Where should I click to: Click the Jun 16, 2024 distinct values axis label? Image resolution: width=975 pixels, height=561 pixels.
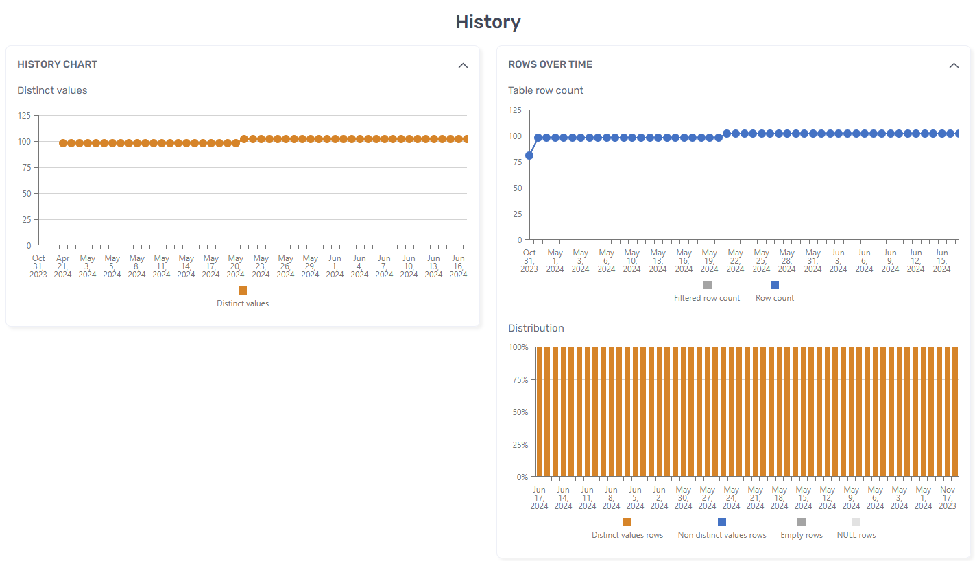[x=459, y=266]
